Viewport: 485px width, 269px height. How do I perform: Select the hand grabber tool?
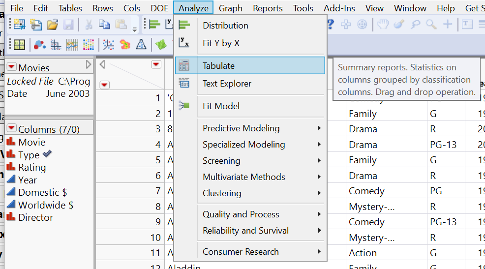(x=382, y=24)
